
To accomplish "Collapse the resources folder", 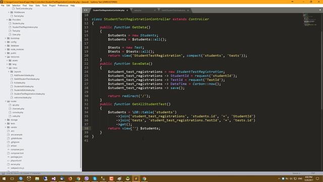I will coord(6,57).
